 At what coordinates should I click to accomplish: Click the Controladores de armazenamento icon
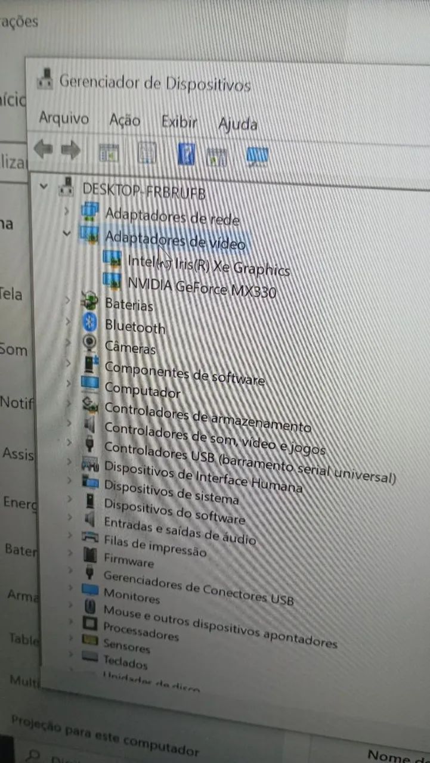tap(89, 404)
